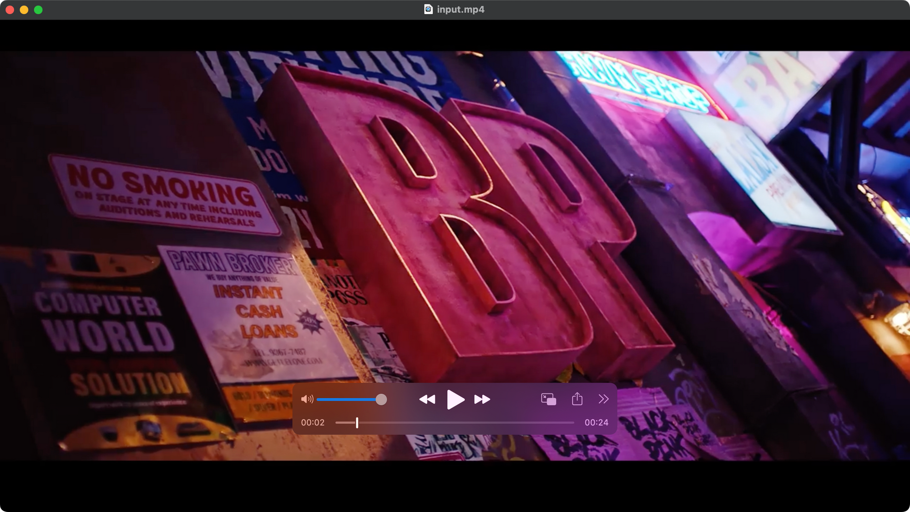Rewind the video playback
910x512 pixels.
[x=428, y=399]
